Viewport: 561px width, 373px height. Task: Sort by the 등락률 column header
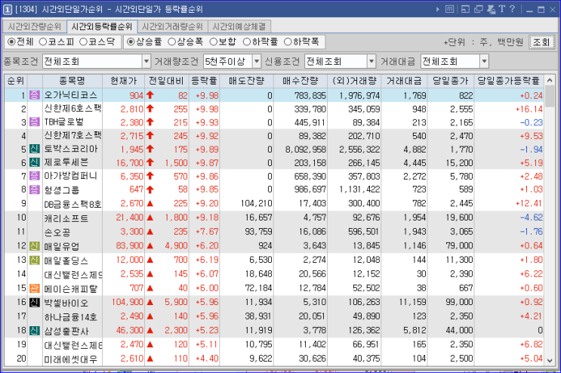tap(204, 81)
